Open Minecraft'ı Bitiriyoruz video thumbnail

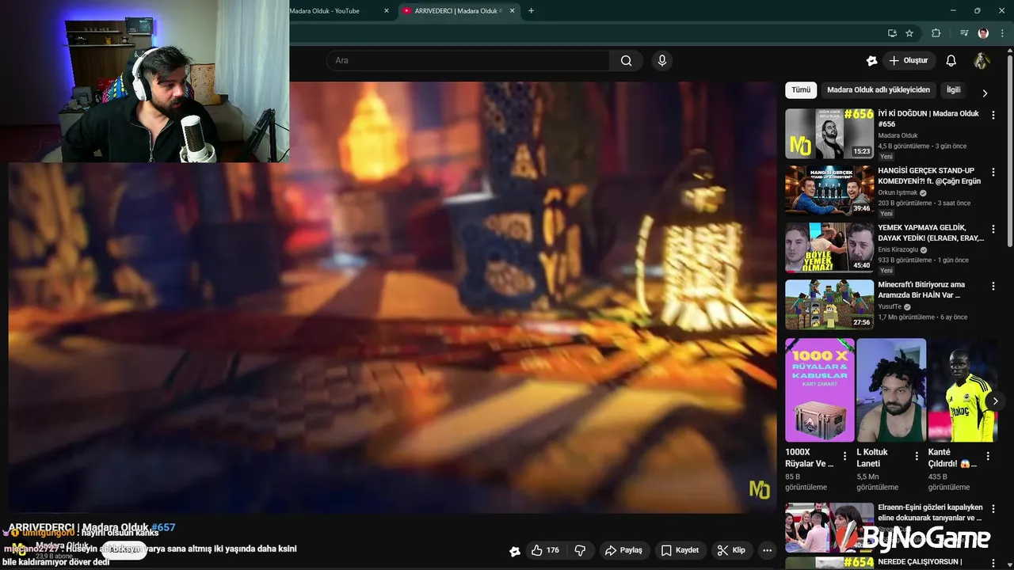[829, 305]
